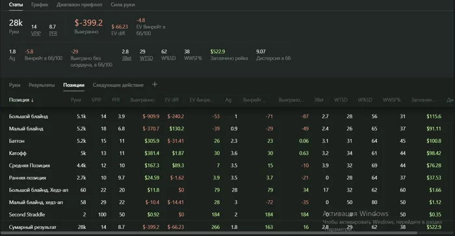The height and width of the screenshot is (236, 455).
Task: Select the Большой блайнд, Хедз-ап row
Action: pyautogui.click(x=227, y=190)
